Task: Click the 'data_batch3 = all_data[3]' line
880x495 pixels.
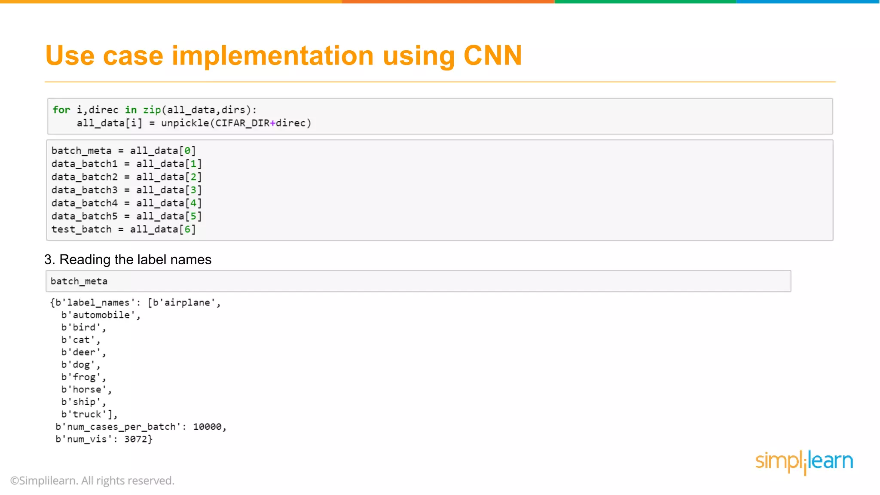Action: (x=127, y=190)
